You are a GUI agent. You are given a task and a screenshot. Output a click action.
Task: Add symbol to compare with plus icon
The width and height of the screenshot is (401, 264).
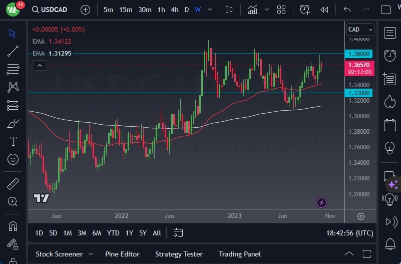[85, 10]
